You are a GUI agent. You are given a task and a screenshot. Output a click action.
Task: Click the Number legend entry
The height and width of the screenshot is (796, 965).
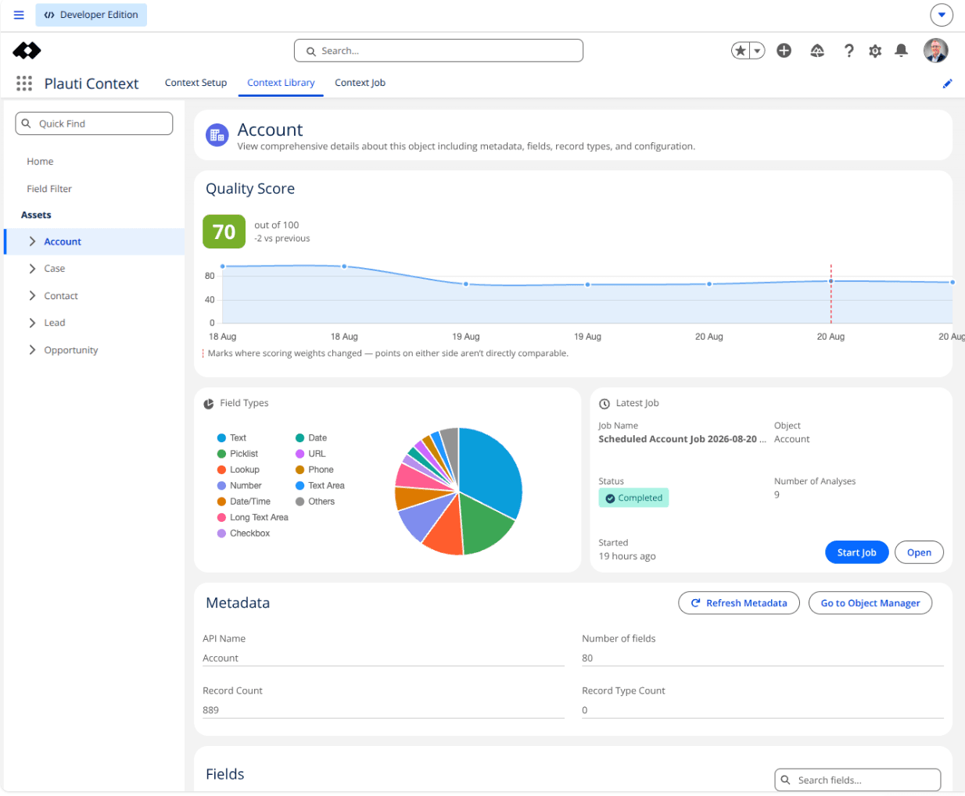(239, 486)
